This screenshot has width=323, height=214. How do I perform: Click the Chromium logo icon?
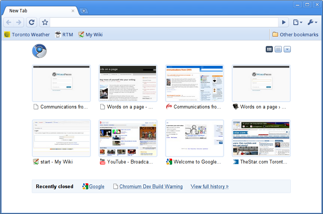(x=39, y=51)
